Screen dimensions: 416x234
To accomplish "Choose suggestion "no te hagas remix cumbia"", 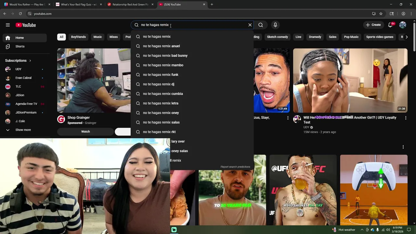I will 192,94.
